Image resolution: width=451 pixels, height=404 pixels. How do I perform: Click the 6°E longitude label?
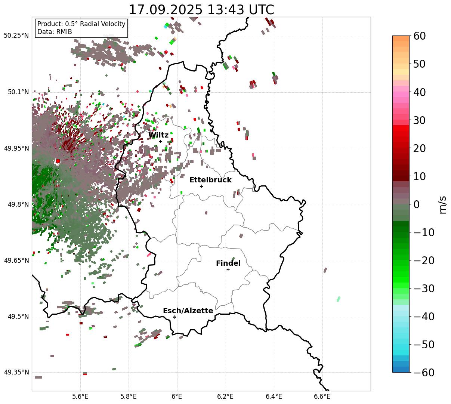click(177, 396)
